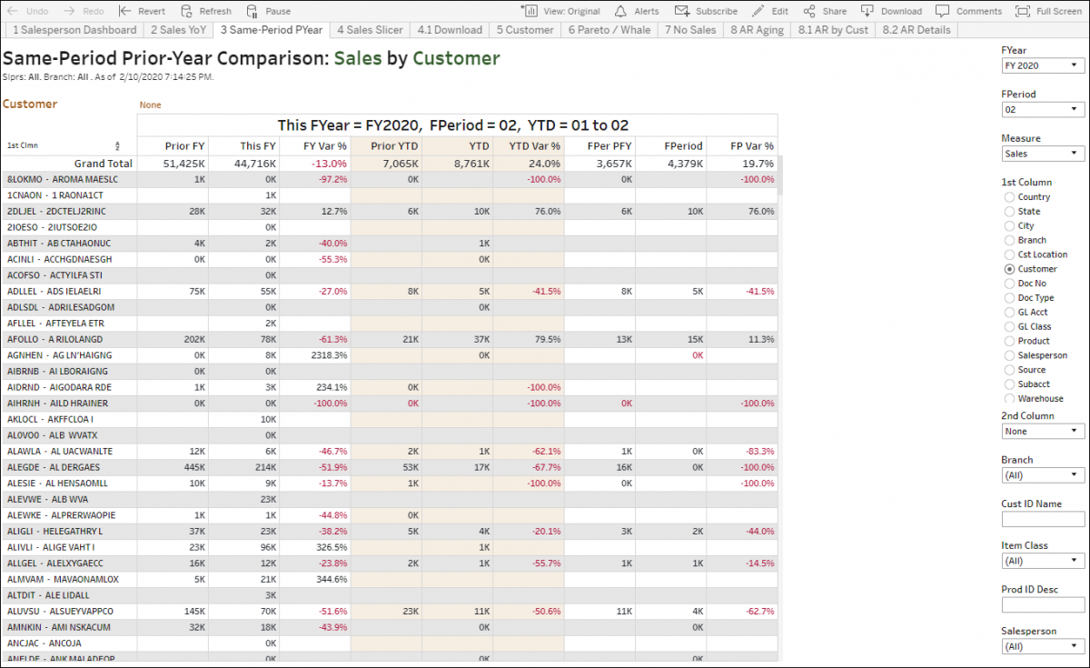1090x668 pixels.
Task: Select Product in the 1st Column list
Action: [1008, 341]
